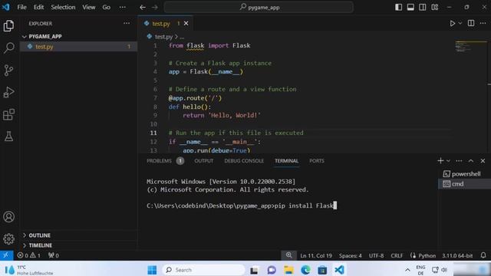Open the File menu

pos(22,7)
